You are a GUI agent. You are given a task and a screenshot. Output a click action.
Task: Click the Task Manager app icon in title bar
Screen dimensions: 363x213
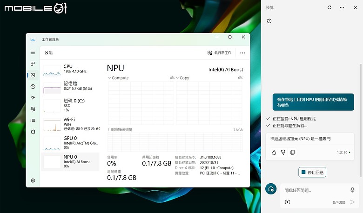33,40
